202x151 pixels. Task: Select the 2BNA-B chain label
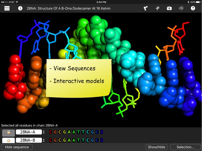pyautogui.click(x=29, y=140)
